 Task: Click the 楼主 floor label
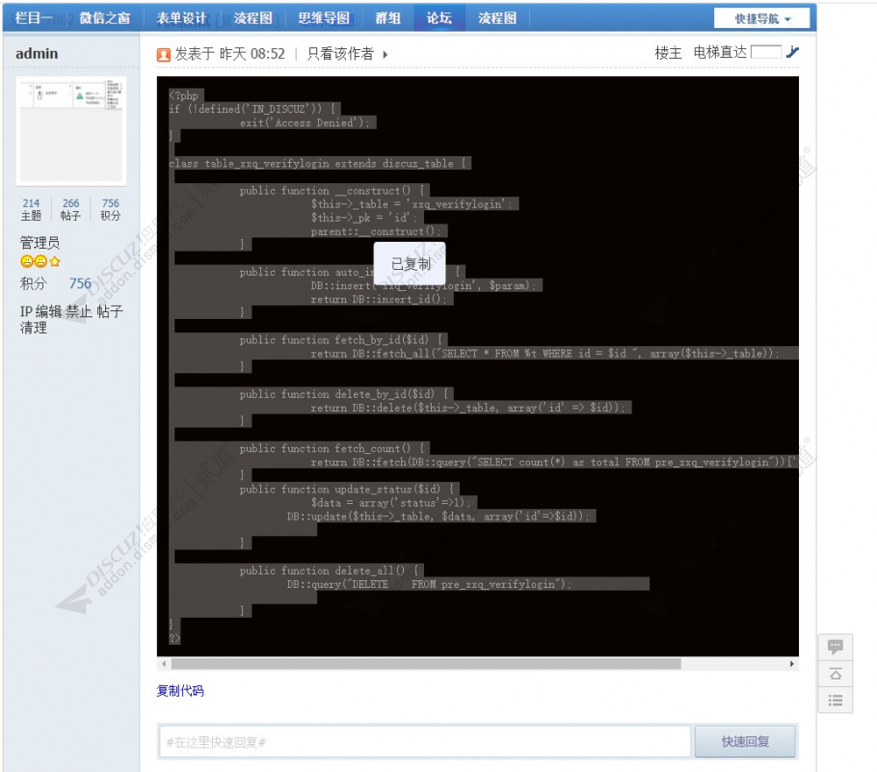pos(669,53)
